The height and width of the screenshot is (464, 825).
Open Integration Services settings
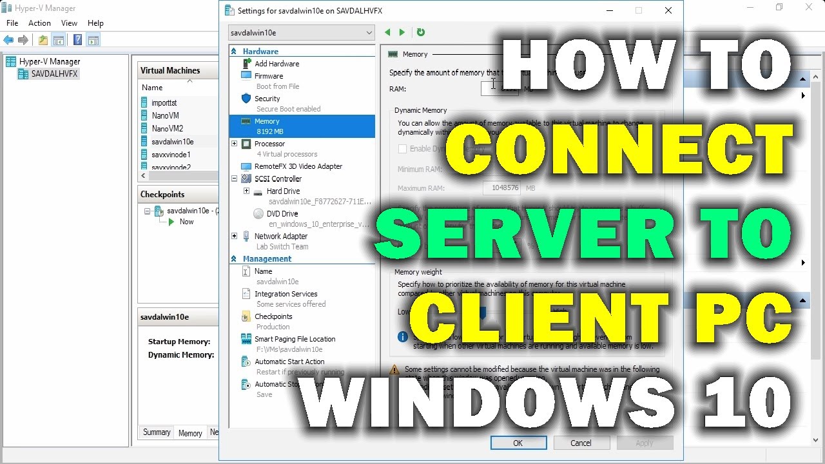[x=286, y=295]
